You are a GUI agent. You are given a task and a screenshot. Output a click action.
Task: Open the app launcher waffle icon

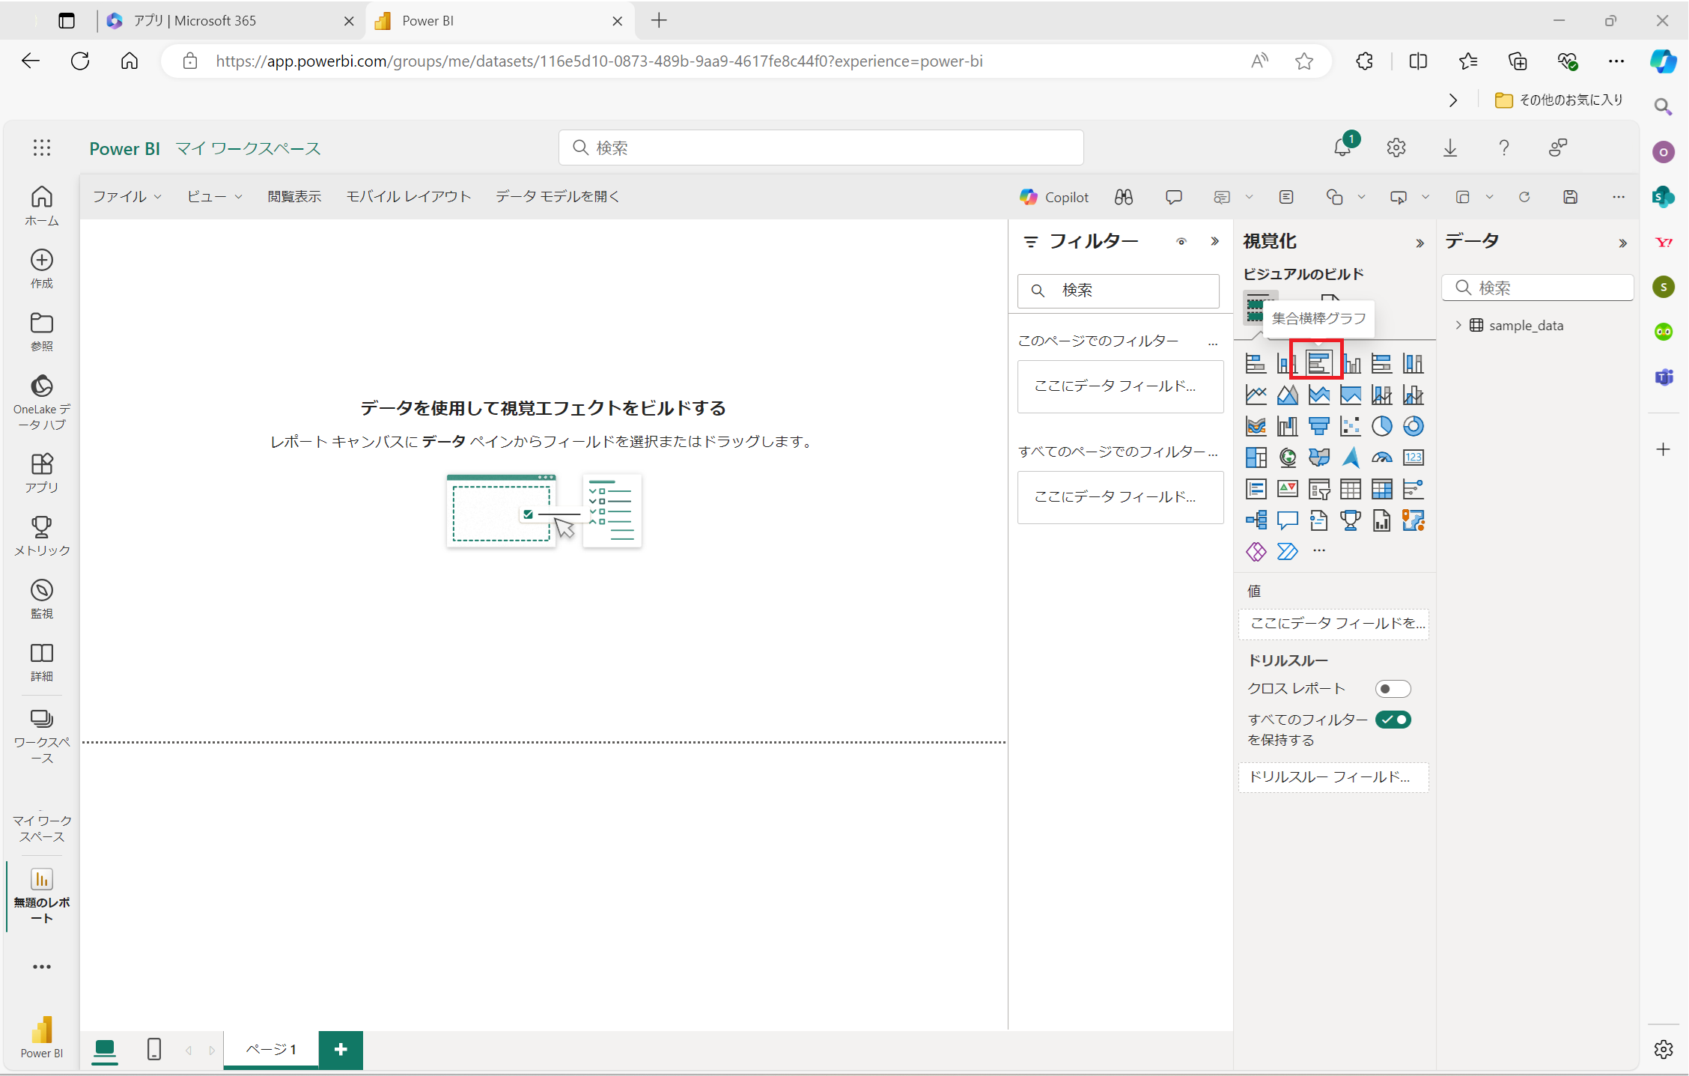point(41,148)
